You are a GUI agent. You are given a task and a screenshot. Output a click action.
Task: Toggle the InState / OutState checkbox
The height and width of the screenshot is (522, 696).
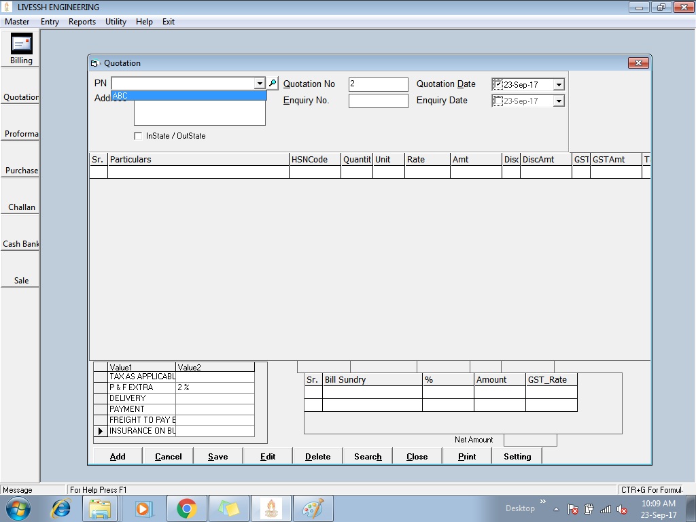[x=139, y=136]
